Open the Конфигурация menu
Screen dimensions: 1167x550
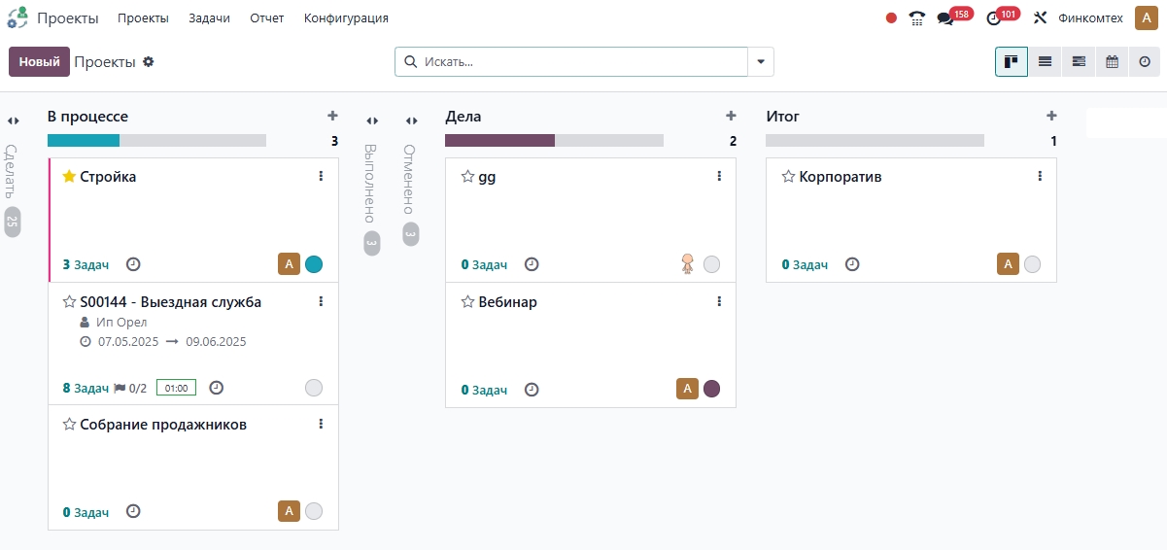[346, 18]
